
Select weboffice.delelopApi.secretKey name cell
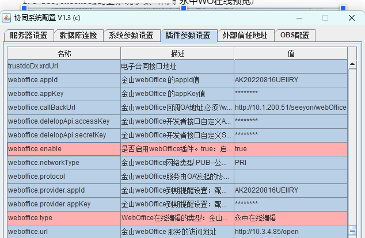point(64,135)
